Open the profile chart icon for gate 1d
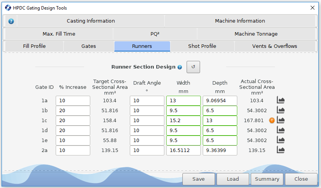The height and width of the screenshot is (188, 321). click(281, 130)
